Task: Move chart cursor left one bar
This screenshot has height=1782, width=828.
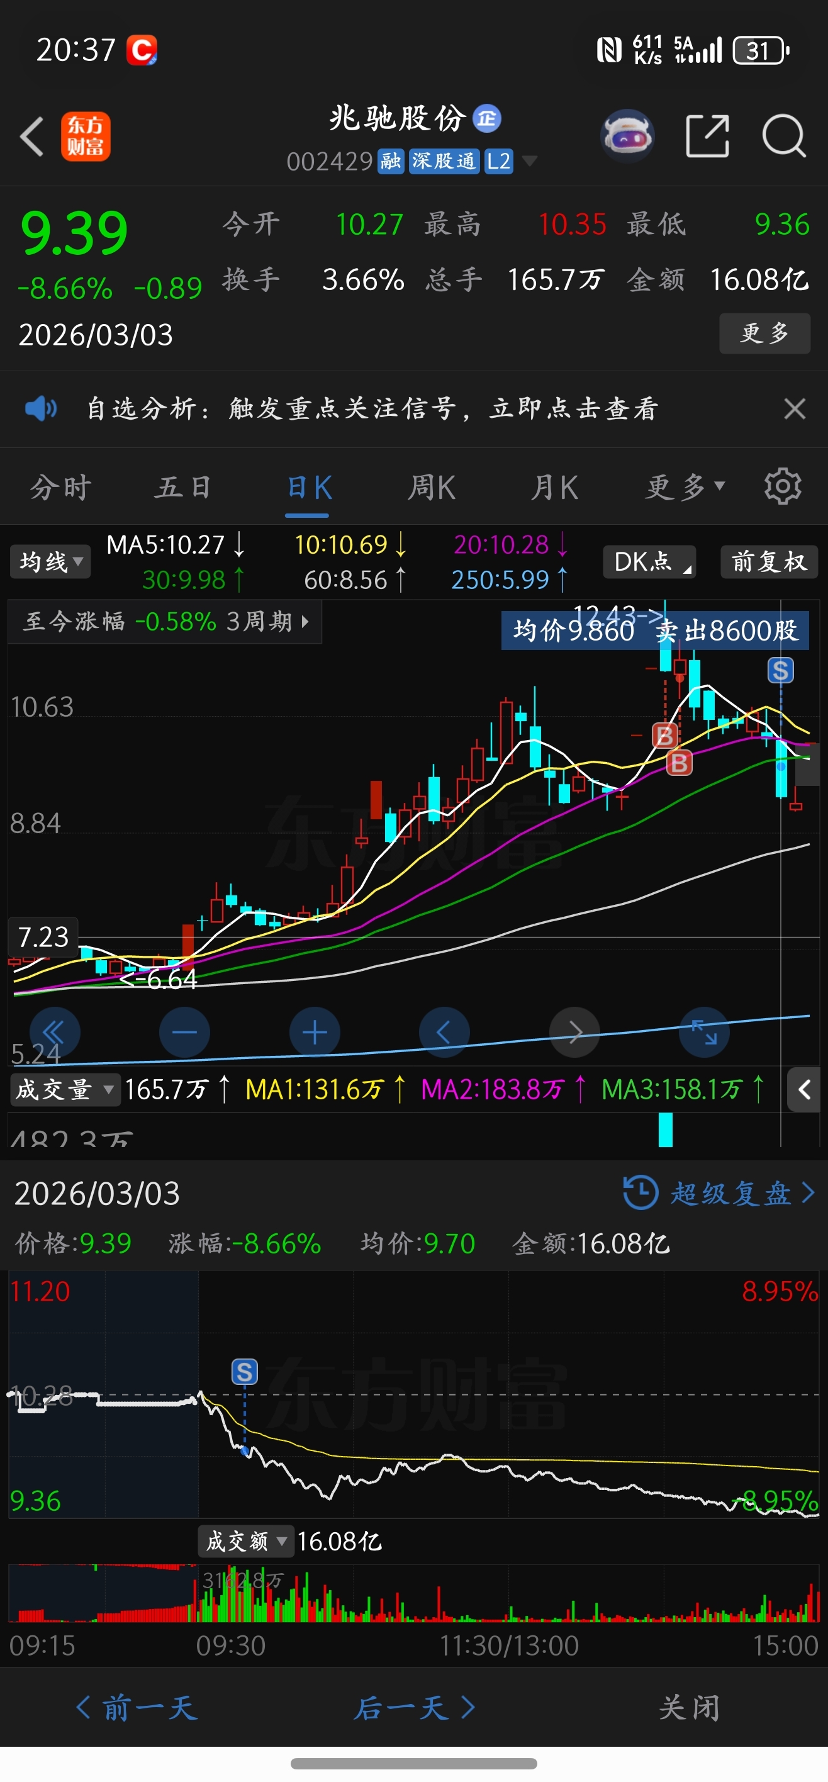Action: point(444,1032)
